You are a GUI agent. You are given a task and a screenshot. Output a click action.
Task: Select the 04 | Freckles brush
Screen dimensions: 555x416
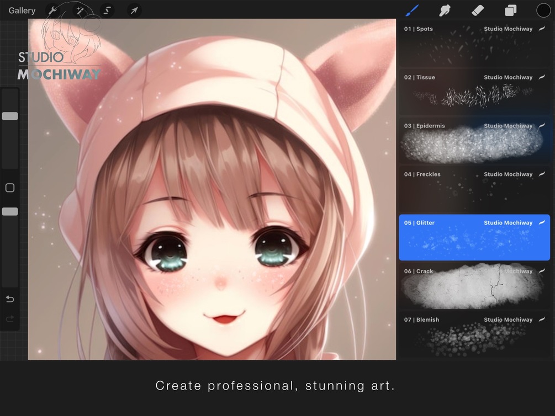point(474,189)
